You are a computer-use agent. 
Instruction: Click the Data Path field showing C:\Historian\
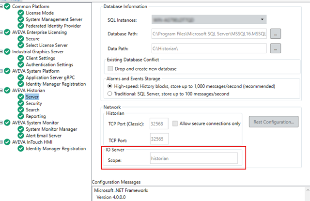[x=209, y=48]
